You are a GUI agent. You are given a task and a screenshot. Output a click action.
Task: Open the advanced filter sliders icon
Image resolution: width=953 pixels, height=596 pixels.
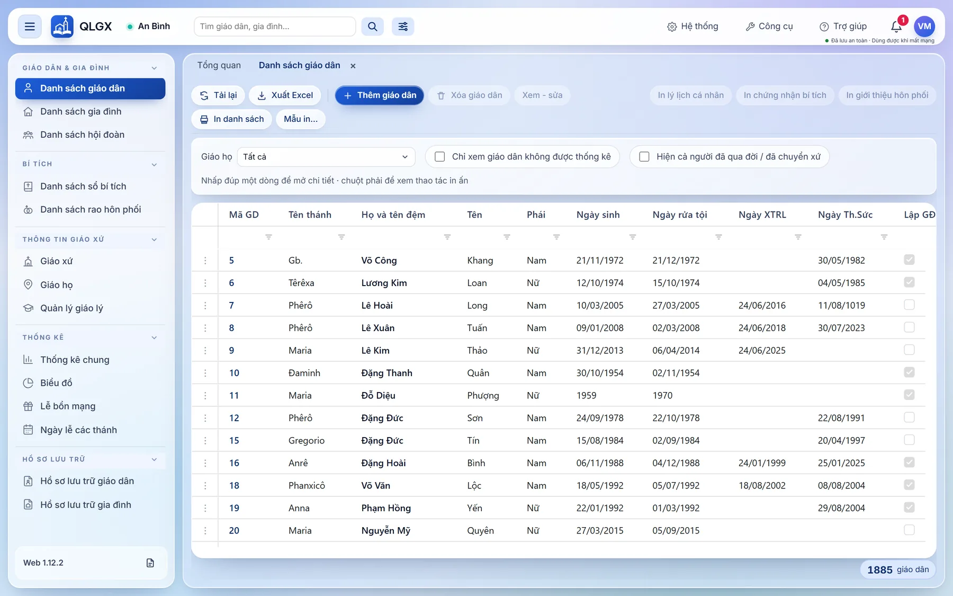click(x=403, y=26)
